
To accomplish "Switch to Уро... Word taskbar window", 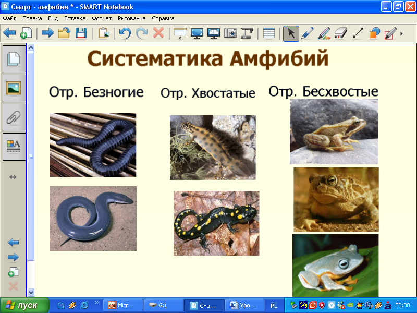I will tap(244, 305).
